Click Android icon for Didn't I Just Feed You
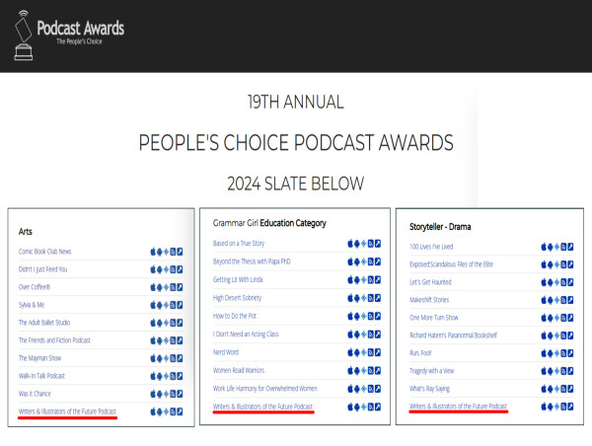The image size is (592, 446). point(159,269)
